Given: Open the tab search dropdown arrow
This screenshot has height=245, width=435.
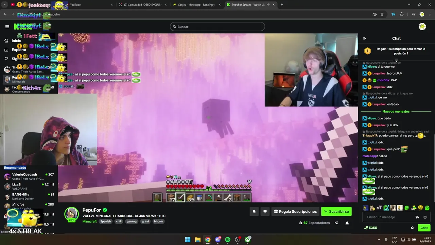Looking at the screenshot, I should [x=4, y=5].
